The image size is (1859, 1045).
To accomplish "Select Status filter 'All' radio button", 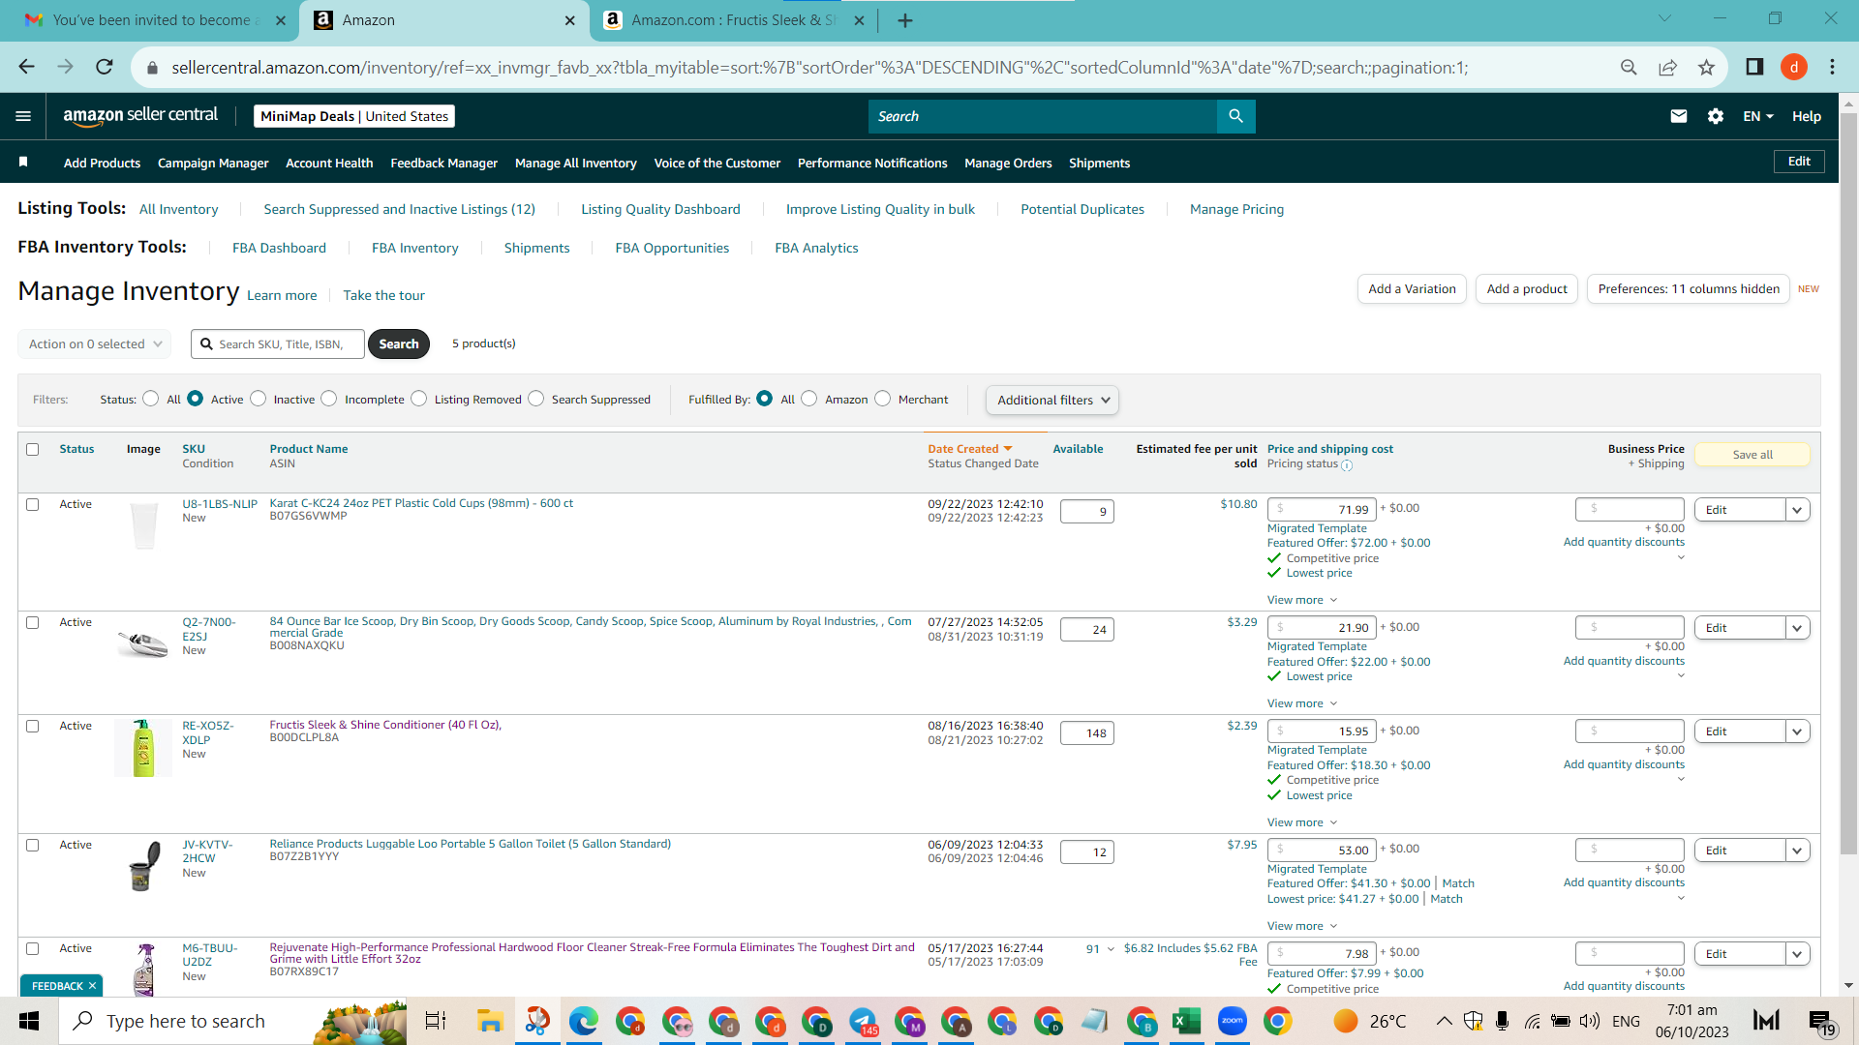I will coord(150,399).
